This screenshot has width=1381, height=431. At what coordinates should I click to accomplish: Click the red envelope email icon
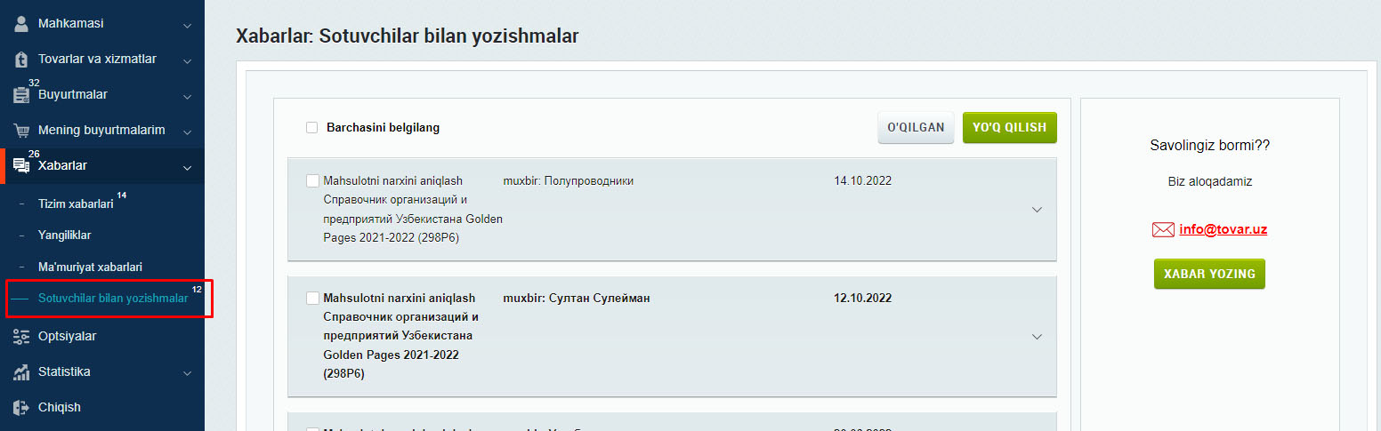(1163, 230)
